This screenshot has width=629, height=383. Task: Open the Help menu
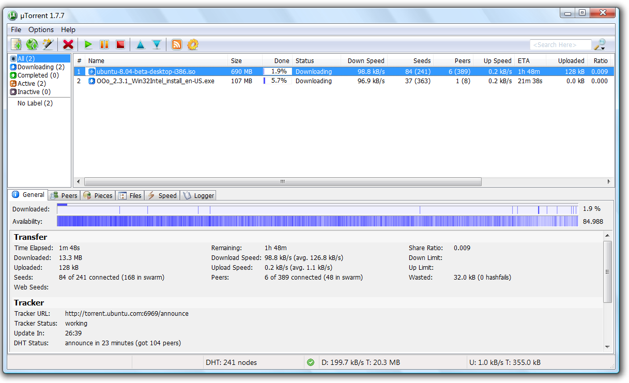point(68,29)
